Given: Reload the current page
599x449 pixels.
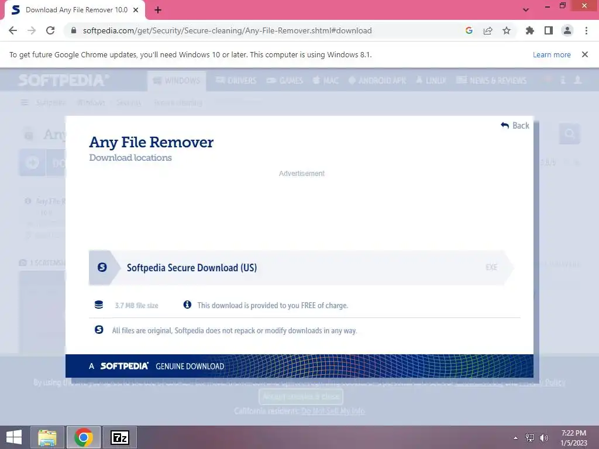Looking at the screenshot, I should (x=50, y=30).
